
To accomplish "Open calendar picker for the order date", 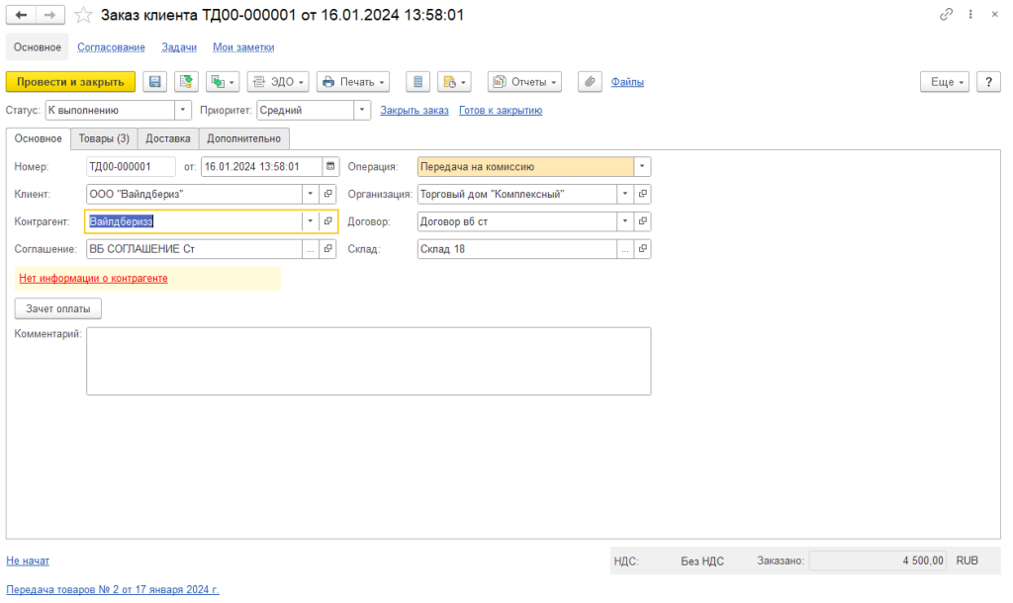I will point(330,167).
